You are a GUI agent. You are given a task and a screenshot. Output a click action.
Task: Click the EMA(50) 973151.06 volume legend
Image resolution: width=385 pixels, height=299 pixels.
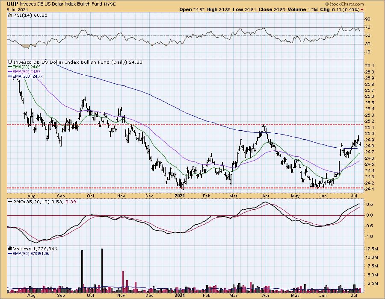point(30,254)
